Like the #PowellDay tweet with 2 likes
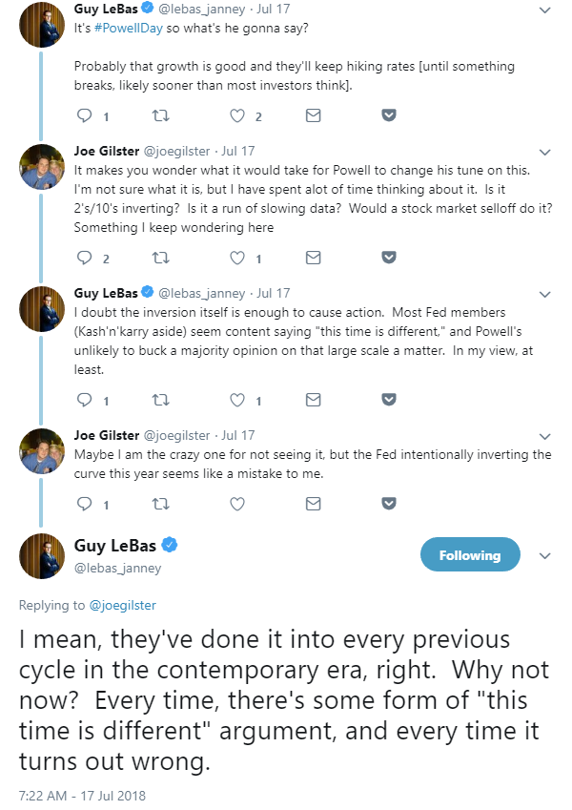Viewport: 572px width, 810px height. pyautogui.click(x=237, y=116)
